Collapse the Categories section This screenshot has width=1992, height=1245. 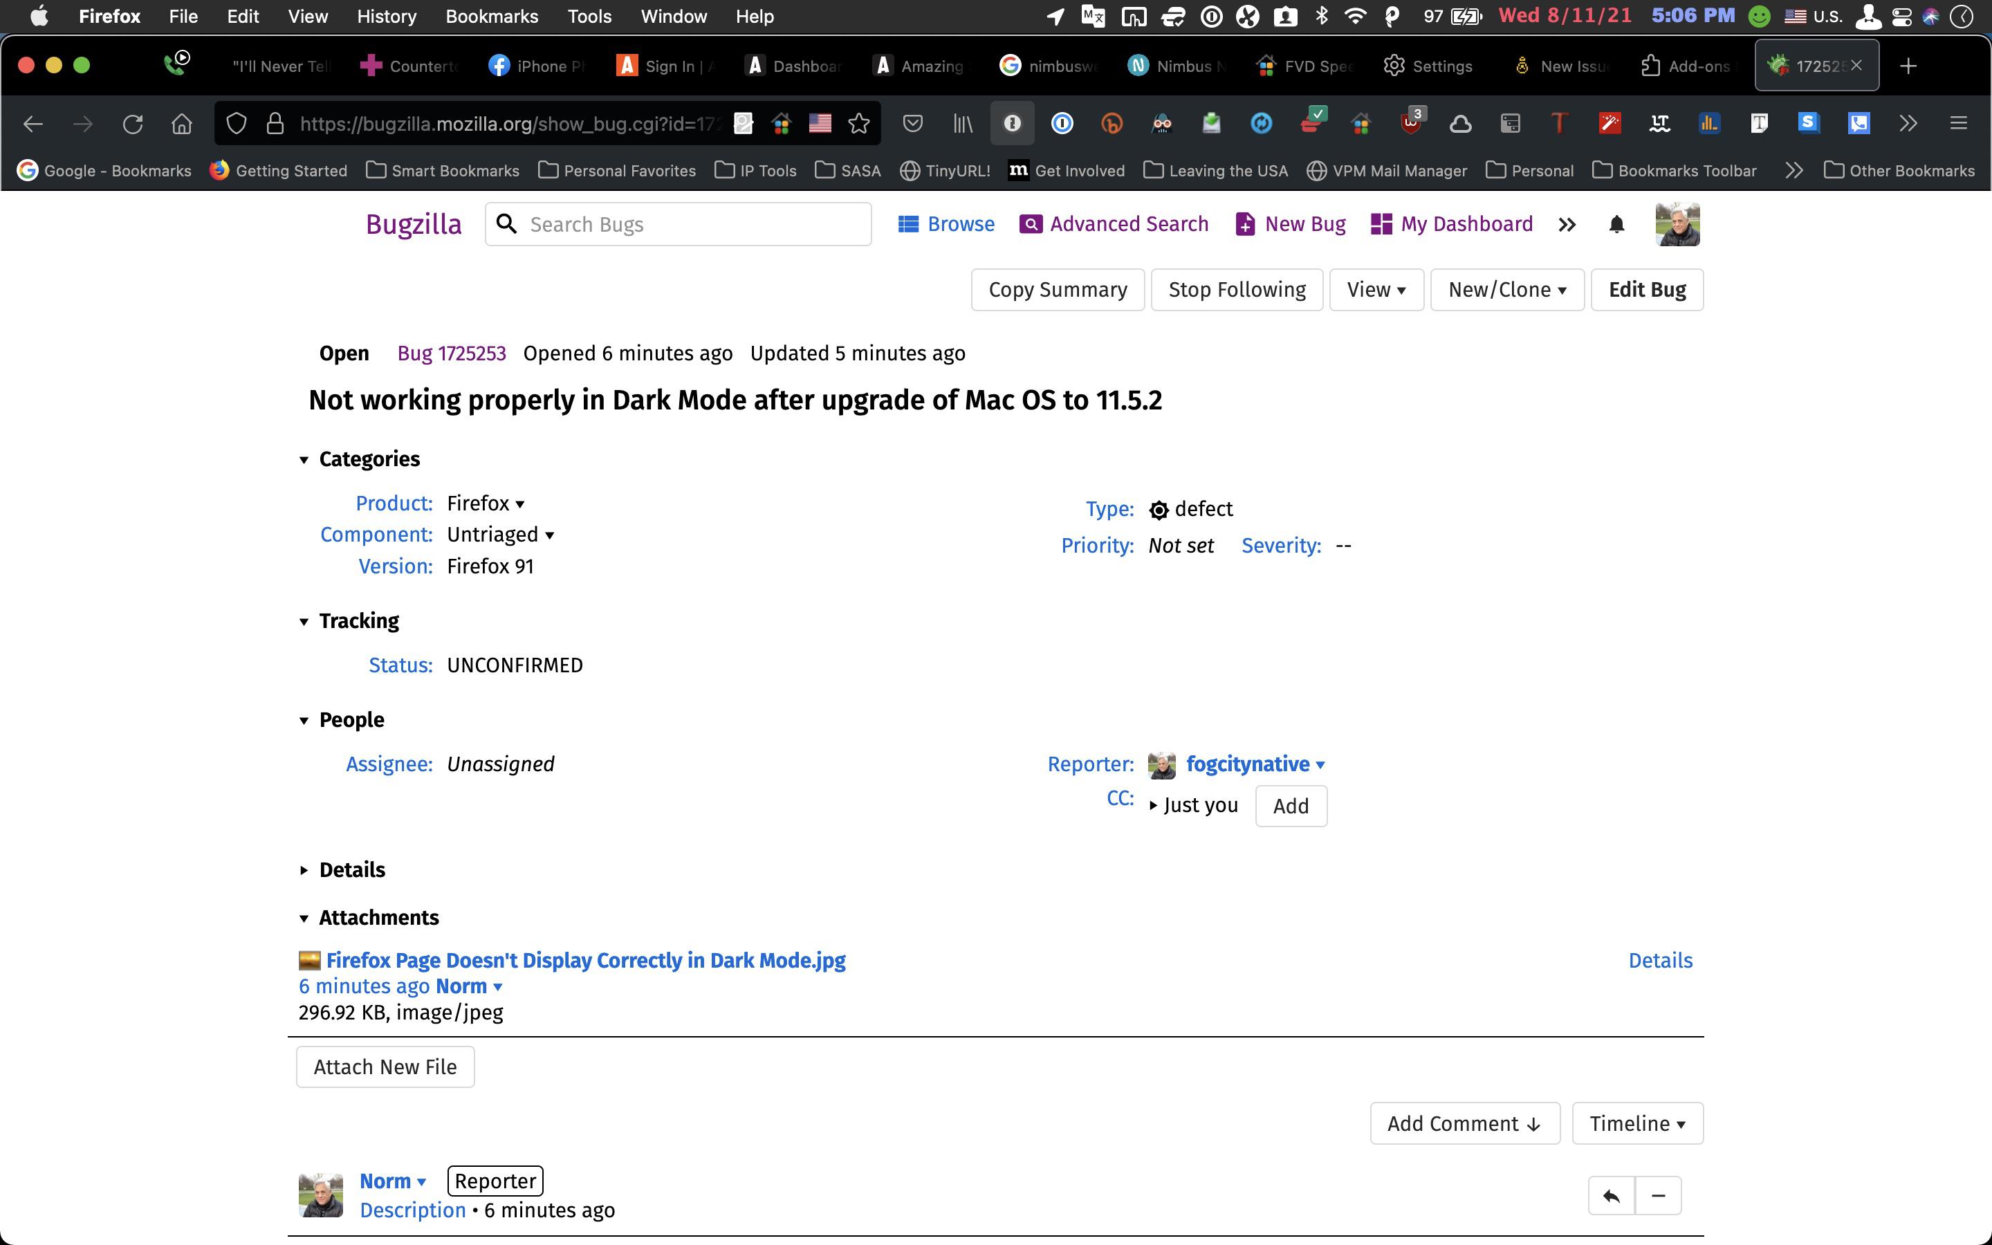coord(304,459)
